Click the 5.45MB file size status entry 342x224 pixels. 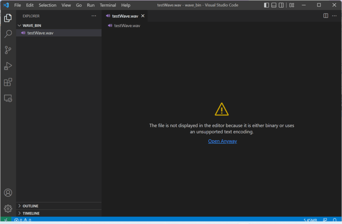(310, 220)
